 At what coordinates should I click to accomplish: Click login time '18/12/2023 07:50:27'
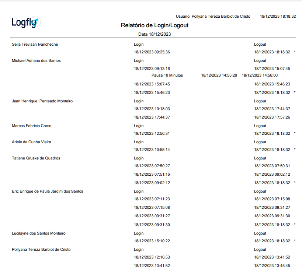click(x=152, y=166)
